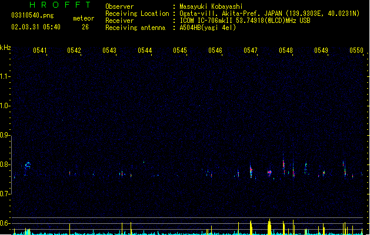Click the bright meteor echo blob before 0548
Image resolution: width=370 pixels, height=235 pixels.
tap(269, 173)
